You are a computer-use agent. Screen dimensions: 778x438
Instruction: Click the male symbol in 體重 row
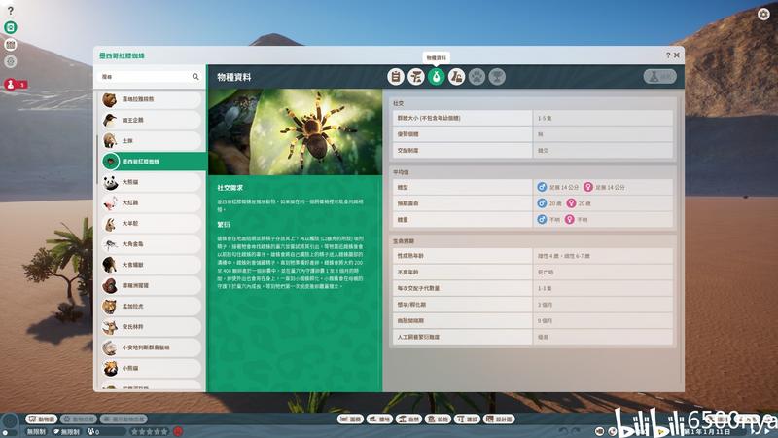pyautogui.click(x=542, y=219)
